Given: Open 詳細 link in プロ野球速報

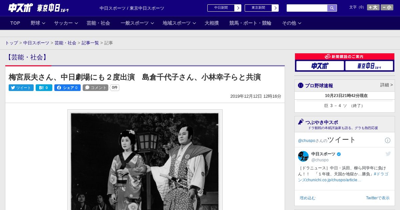Looking at the screenshot, I should pyautogui.click(x=386, y=85).
